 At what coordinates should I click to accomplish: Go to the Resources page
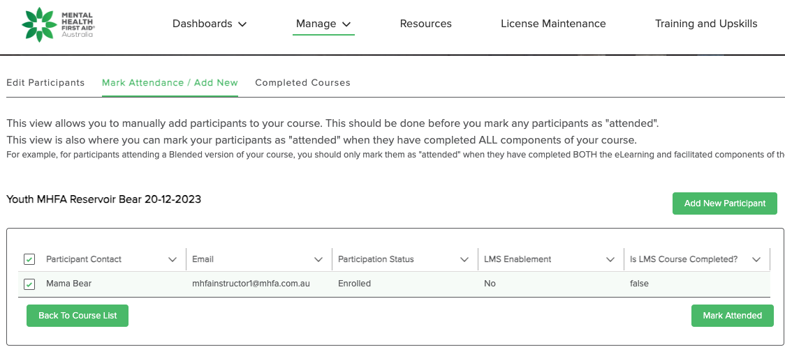click(425, 24)
